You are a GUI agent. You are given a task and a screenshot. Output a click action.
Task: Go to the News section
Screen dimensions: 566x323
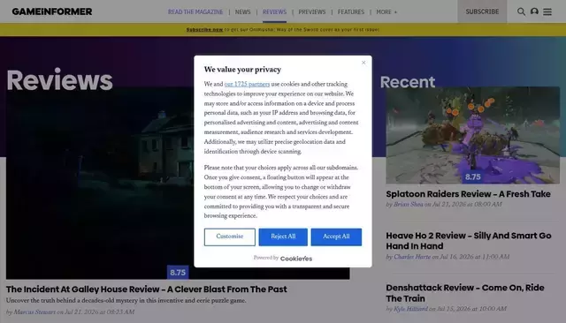242,11
